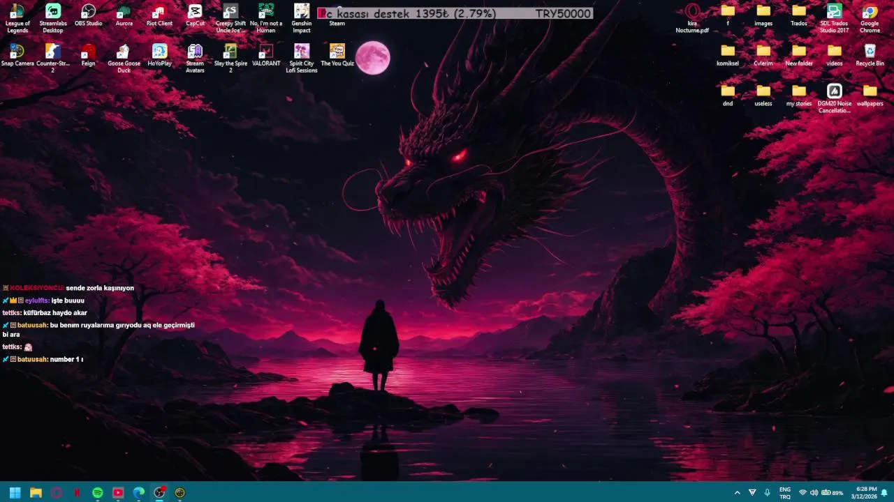Open Spotify from the taskbar
The width and height of the screenshot is (894, 502).
tap(98, 493)
